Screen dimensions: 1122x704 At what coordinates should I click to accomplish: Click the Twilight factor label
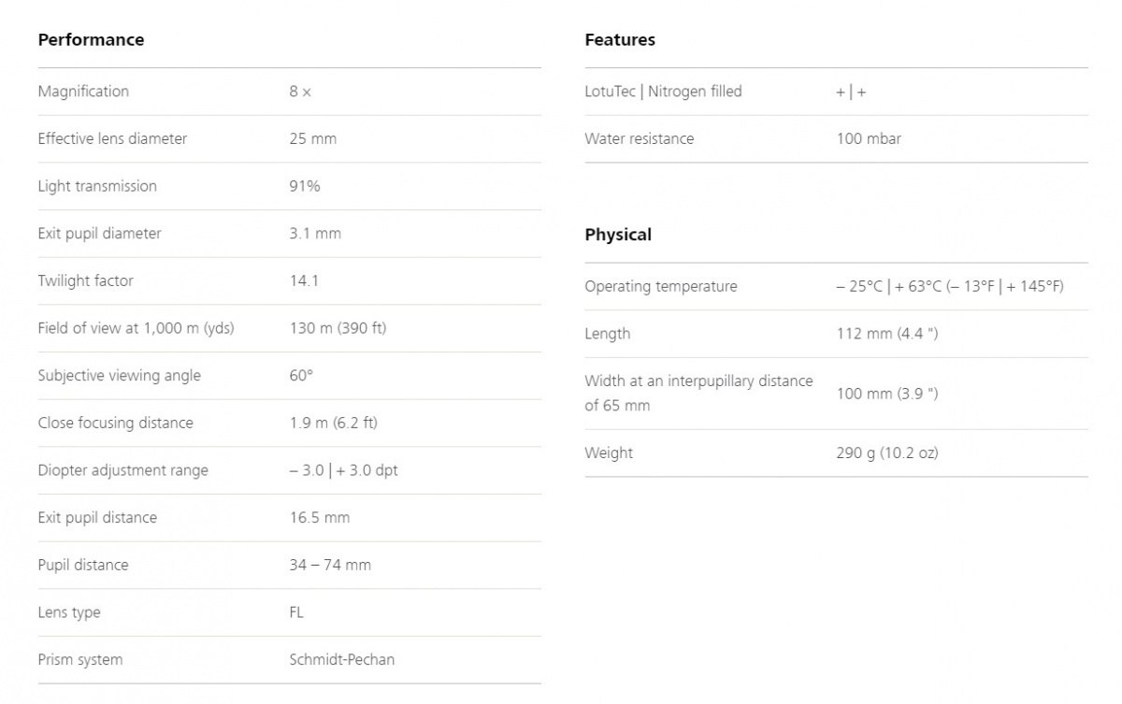point(85,280)
